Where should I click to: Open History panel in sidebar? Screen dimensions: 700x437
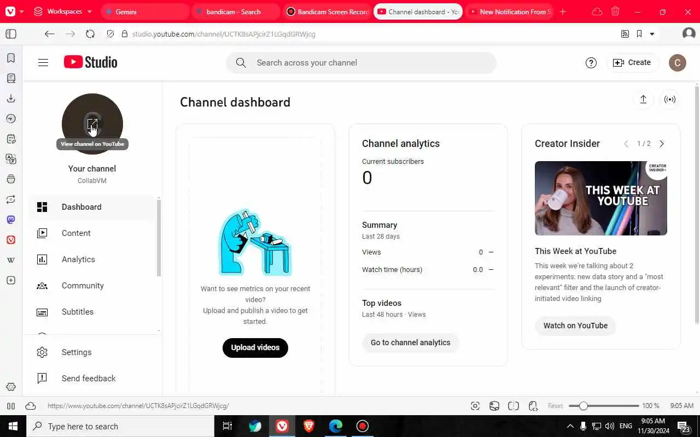coord(11,119)
